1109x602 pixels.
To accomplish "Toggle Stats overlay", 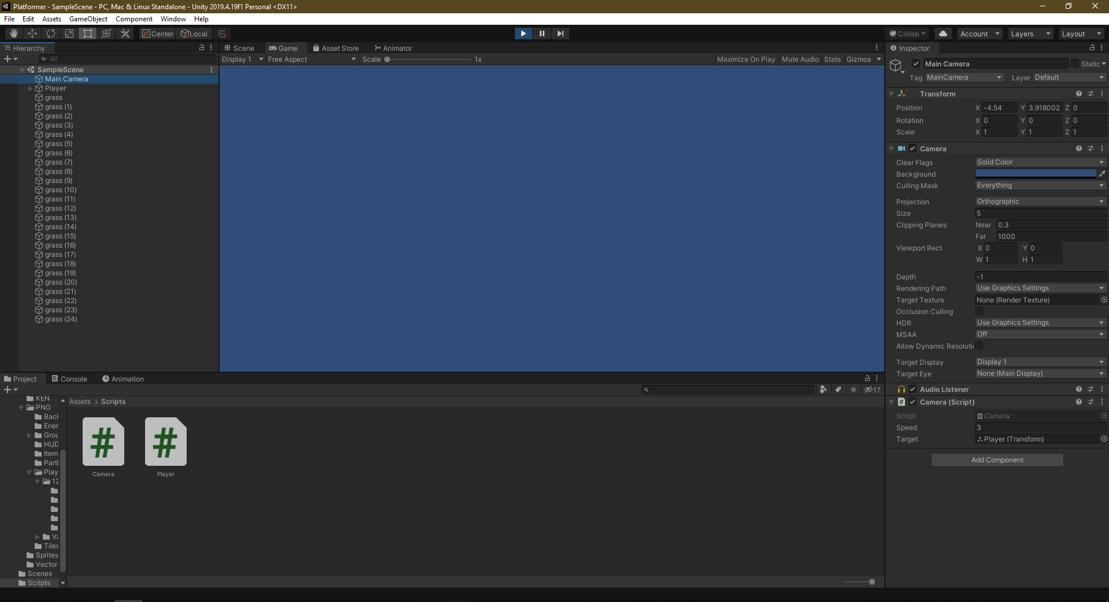I will 832,59.
